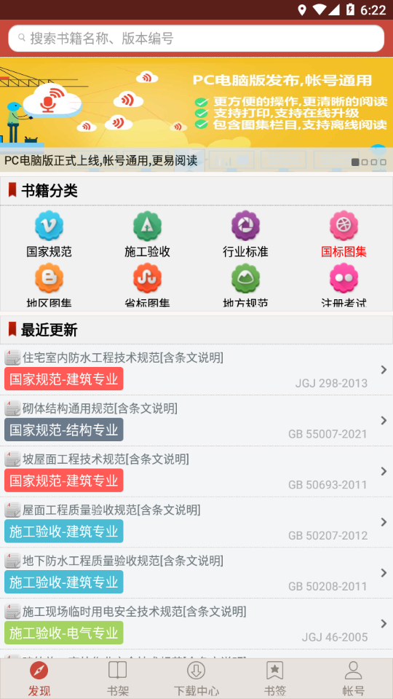This screenshot has height=699, width=393.
Task: Tap the JGJ 46-2005 code text
Action: (335, 638)
